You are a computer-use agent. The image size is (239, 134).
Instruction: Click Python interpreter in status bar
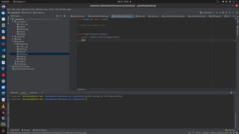click(220, 133)
